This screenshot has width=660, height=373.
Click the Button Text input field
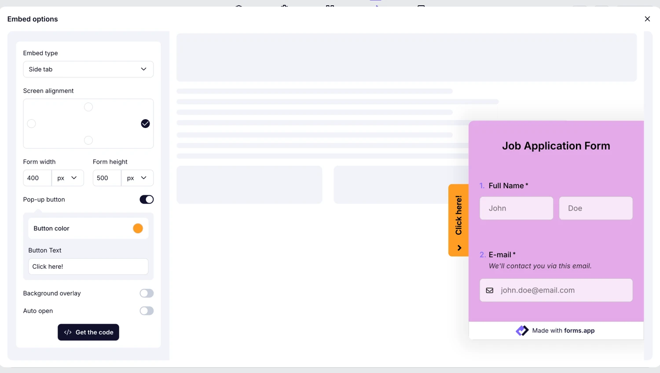(88, 267)
